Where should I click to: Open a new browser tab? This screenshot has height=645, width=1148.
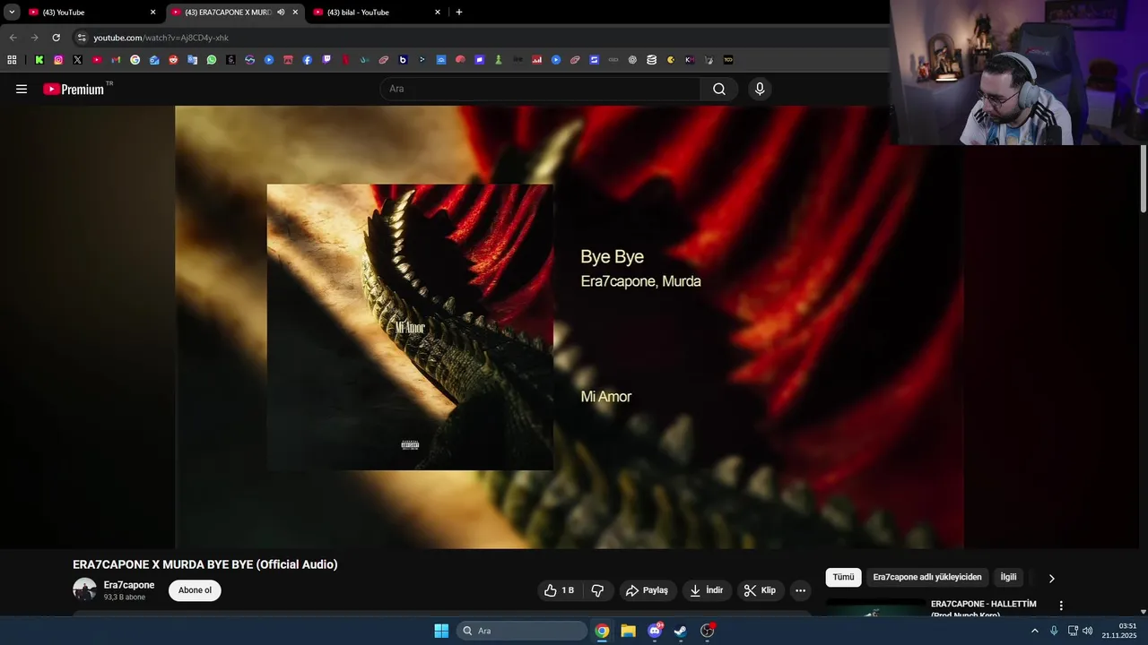pos(459,13)
